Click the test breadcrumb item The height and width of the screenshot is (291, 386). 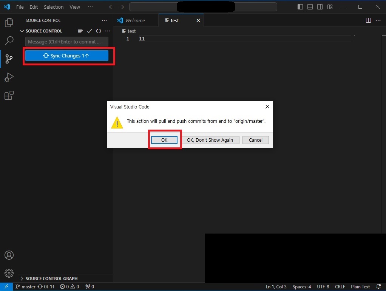pyautogui.click(x=129, y=31)
